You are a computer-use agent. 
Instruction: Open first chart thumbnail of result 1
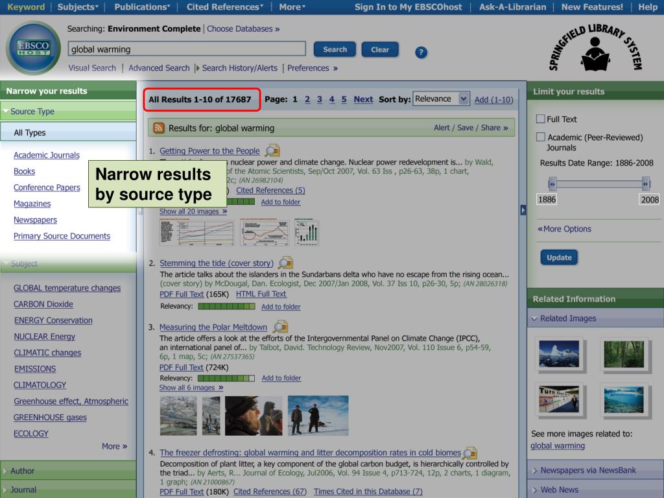click(x=196, y=232)
